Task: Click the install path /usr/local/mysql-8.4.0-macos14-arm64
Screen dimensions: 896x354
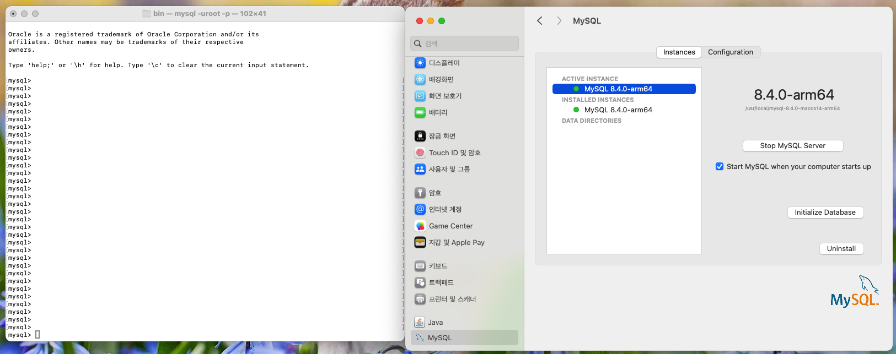Action: point(792,108)
